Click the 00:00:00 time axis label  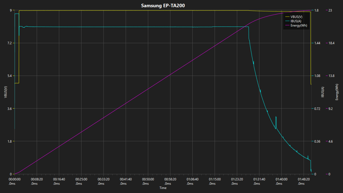14,181
